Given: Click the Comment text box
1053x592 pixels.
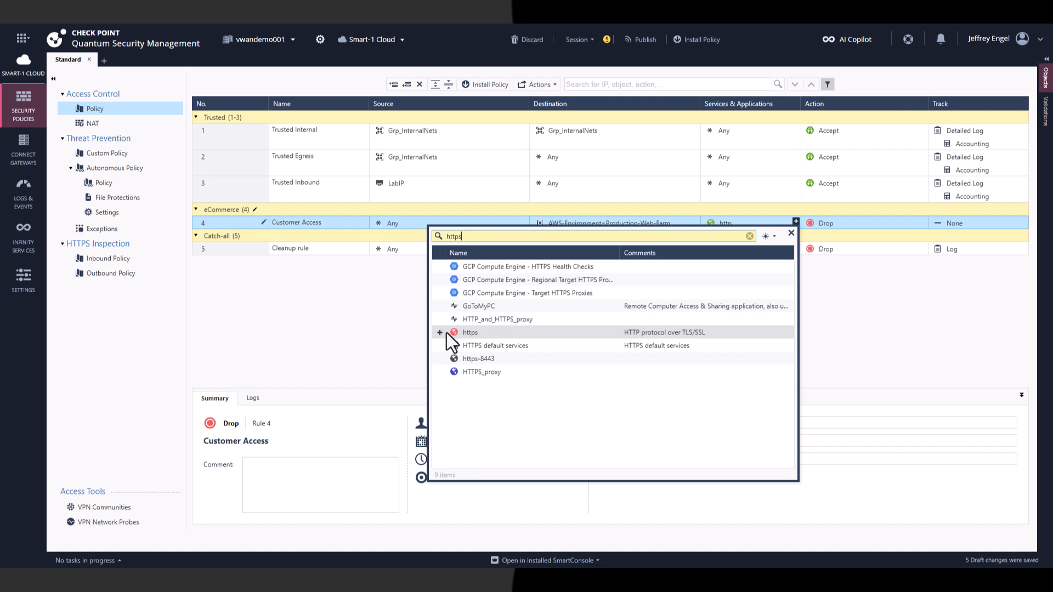Looking at the screenshot, I should tap(321, 485).
